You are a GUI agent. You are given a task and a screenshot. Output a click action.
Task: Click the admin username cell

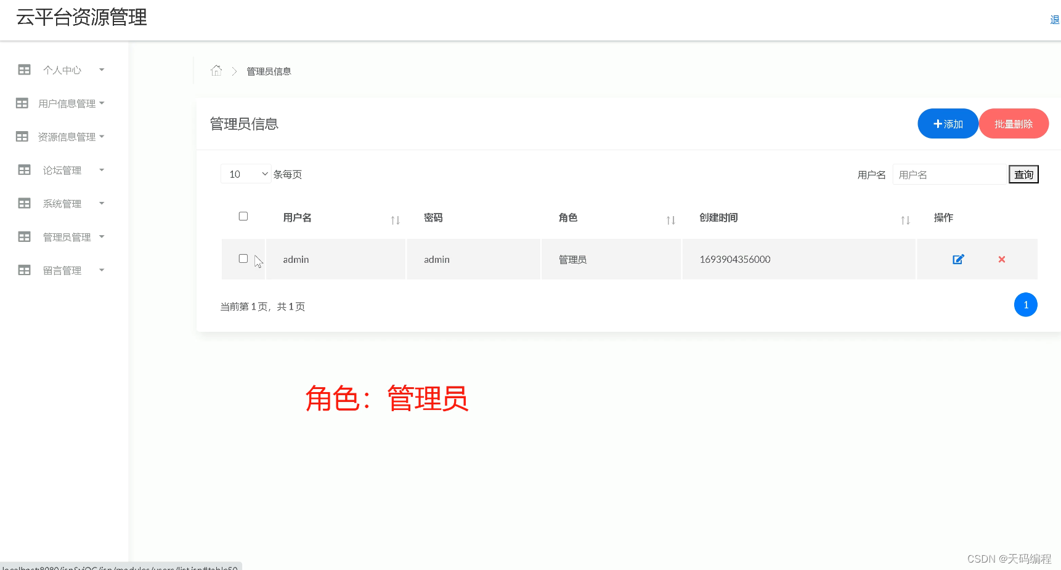336,259
